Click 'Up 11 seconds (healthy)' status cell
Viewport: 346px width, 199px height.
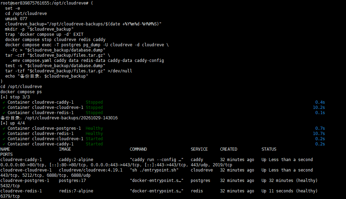coord(289,191)
